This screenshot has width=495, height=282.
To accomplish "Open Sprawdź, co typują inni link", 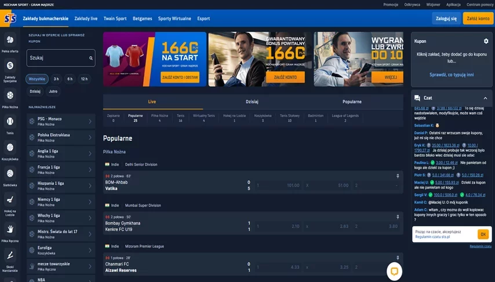I will click(452, 75).
